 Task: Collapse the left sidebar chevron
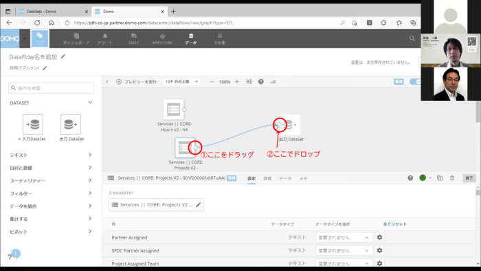coord(107,82)
